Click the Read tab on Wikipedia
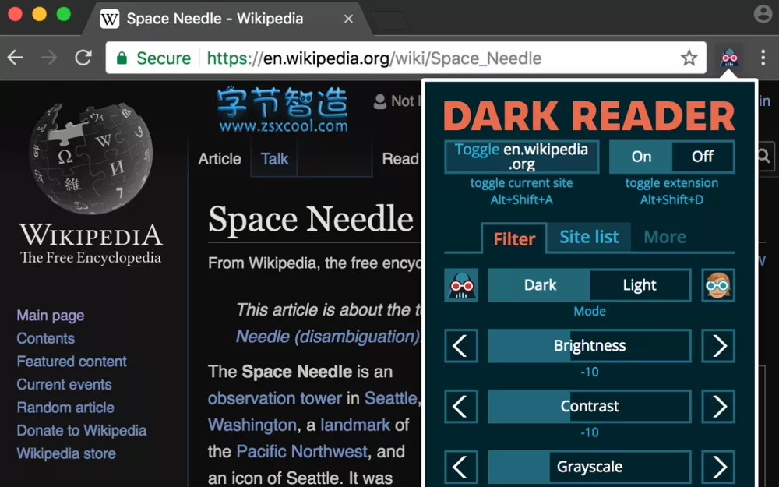 (400, 159)
